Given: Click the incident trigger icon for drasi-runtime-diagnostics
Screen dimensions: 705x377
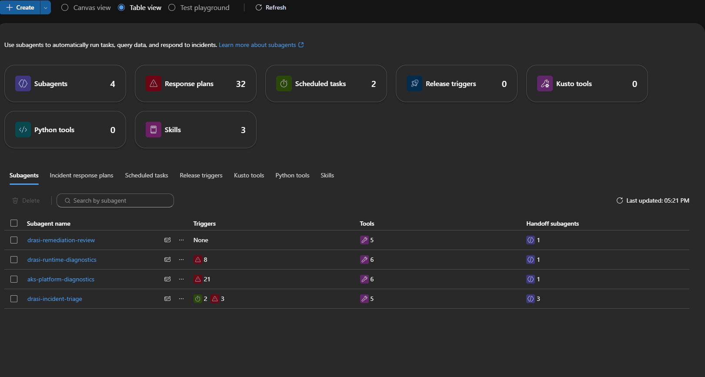Looking at the screenshot, I should [x=198, y=260].
